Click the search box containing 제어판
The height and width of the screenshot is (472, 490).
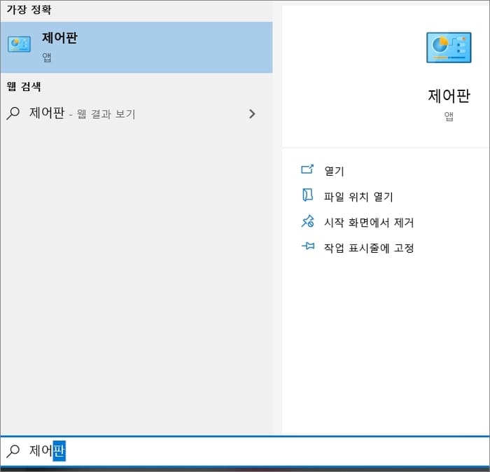[245, 450]
